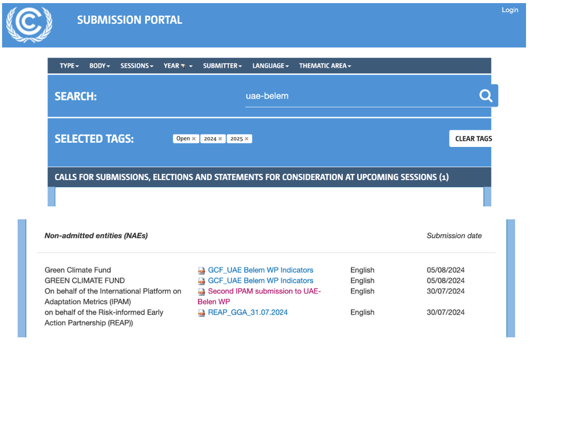Open the SESSIONS filter dropdown
Screen dimensions: 573x425
coord(137,66)
